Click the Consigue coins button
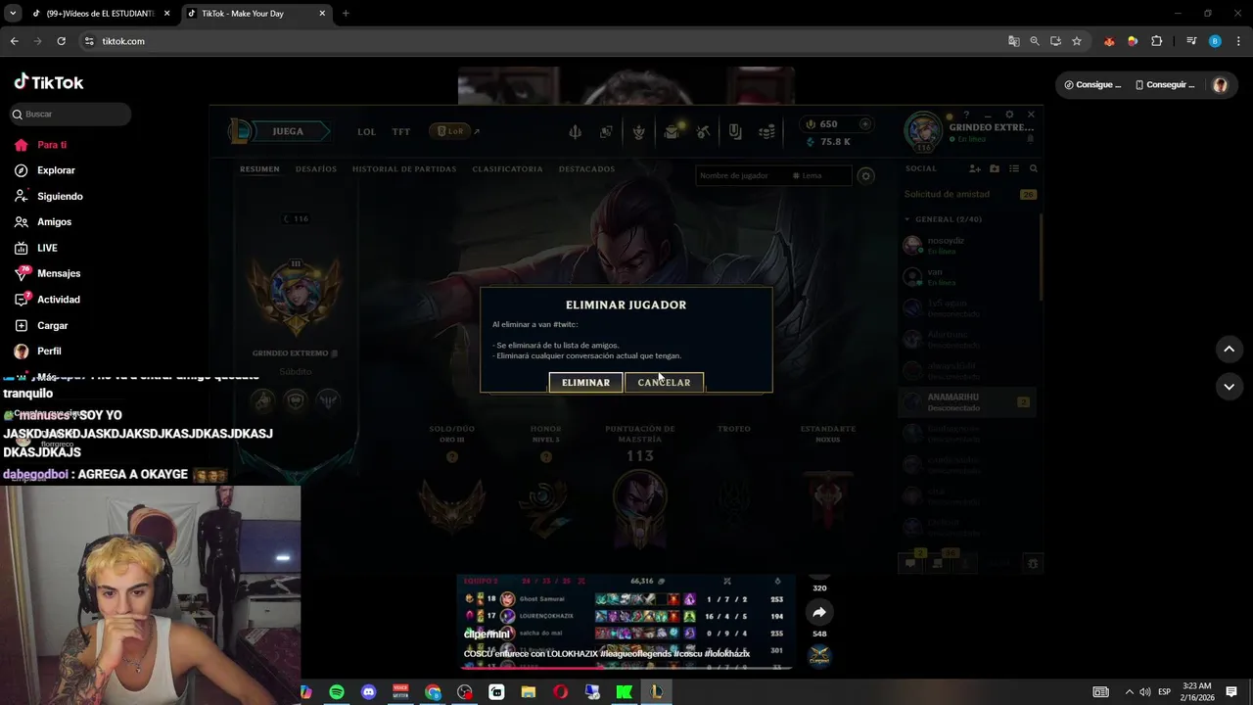Viewport: 1253px width, 705px height. coord(1092,85)
